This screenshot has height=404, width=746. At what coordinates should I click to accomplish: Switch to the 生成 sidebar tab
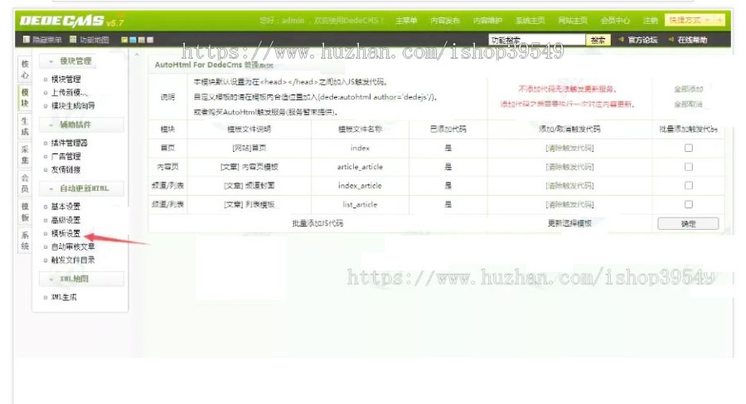[25, 126]
